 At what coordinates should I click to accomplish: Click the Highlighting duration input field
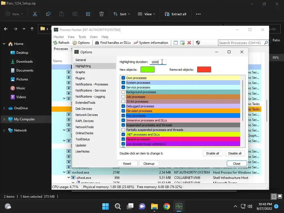coord(158,62)
